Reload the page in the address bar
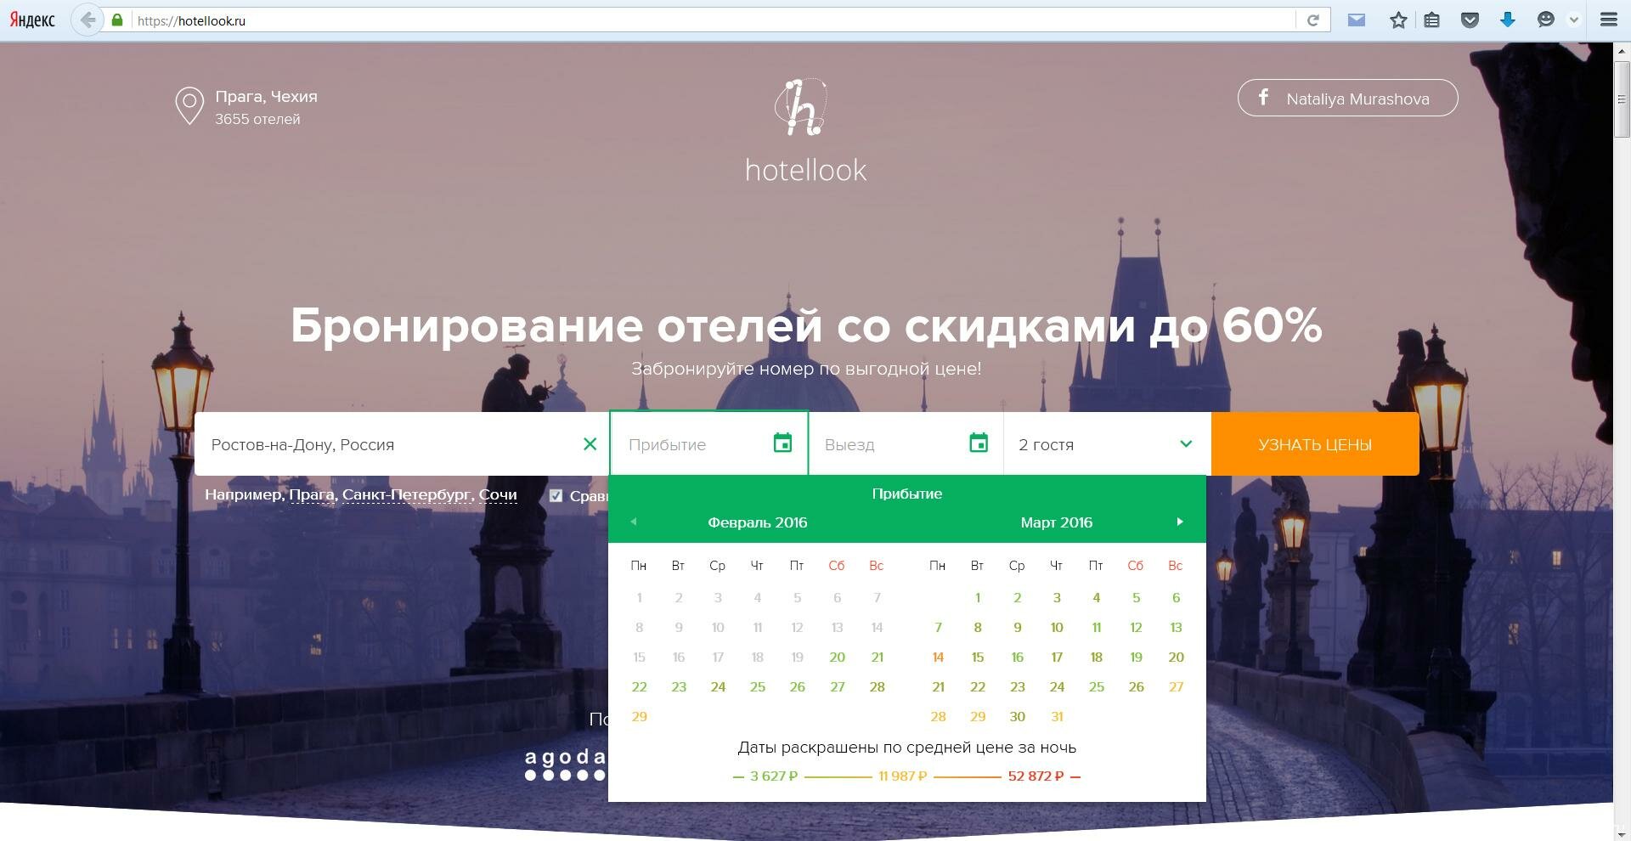1631x841 pixels. (1312, 20)
